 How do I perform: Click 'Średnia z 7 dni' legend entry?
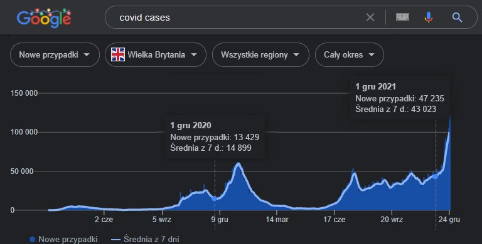145,239
